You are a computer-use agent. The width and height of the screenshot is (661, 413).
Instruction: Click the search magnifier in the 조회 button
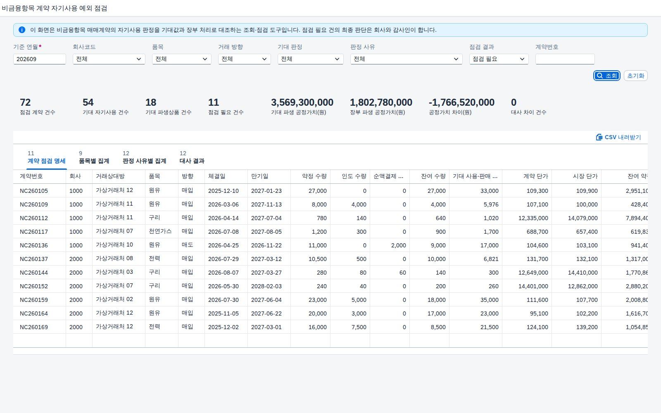600,76
